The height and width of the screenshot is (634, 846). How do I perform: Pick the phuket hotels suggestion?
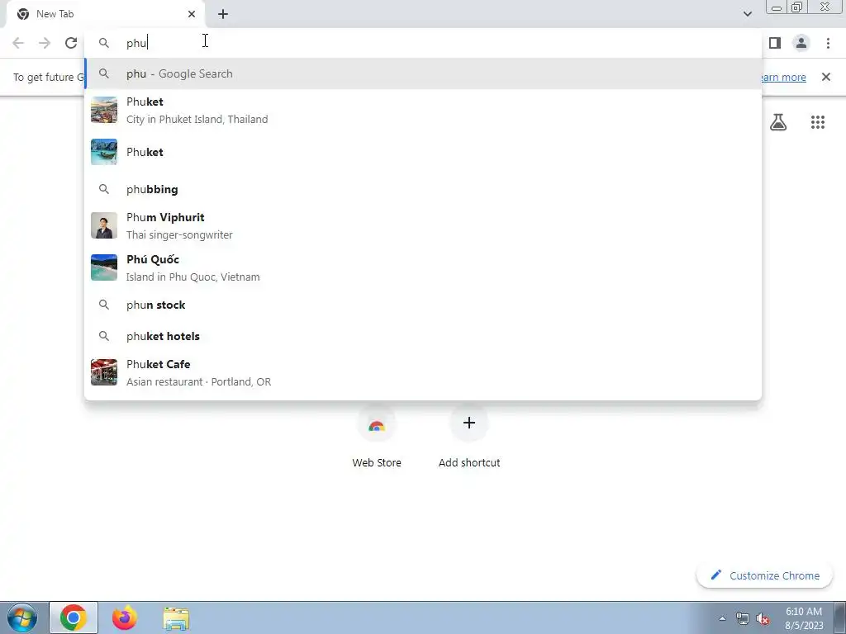tap(423, 337)
